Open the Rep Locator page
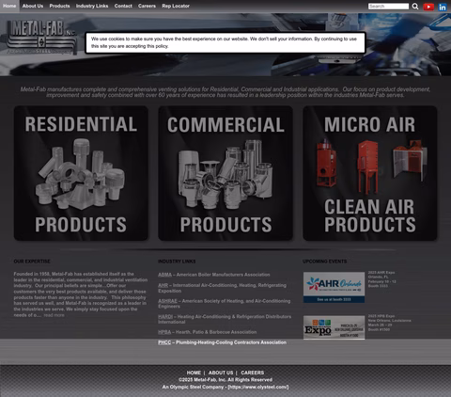The image size is (451, 397). click(x=176, y=6)
